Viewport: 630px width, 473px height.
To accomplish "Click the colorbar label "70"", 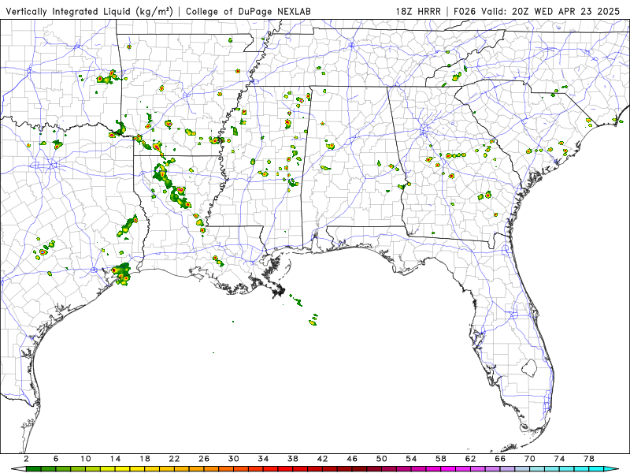I will tap(530, 459).
